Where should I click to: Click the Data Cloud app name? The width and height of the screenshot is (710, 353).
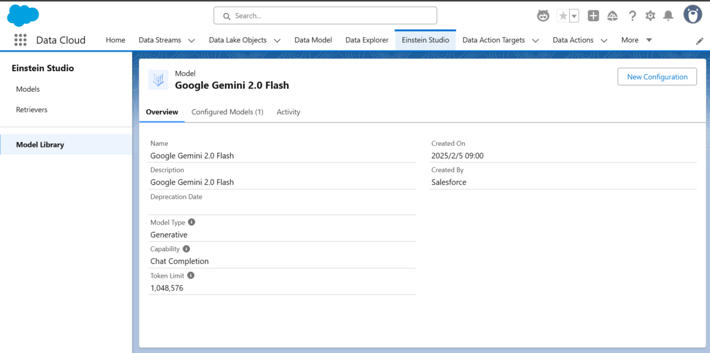coord(61,40)
